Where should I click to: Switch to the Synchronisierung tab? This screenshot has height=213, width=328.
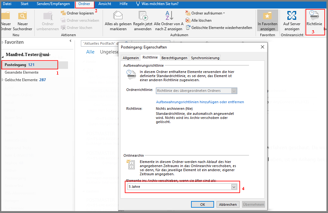coord(205,58)
